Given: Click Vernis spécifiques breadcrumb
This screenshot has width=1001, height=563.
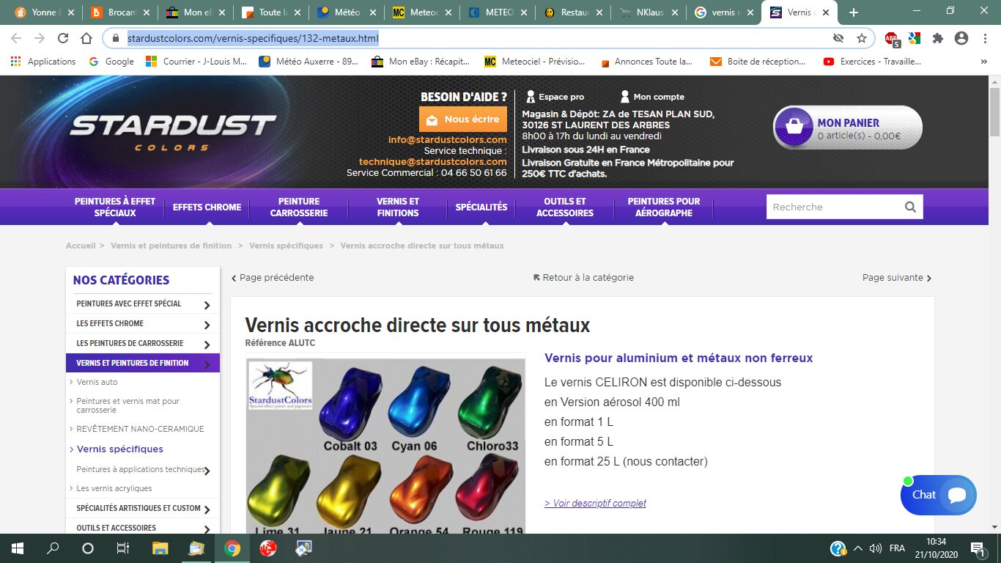Looking at the screenshot, I should (286, 246).
